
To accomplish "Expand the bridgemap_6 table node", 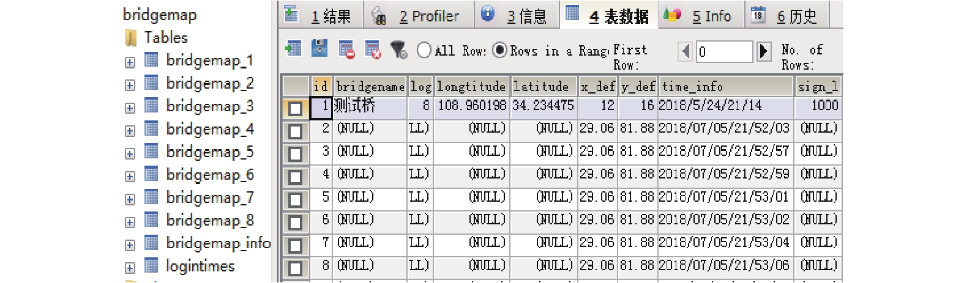I will (130, 177).
